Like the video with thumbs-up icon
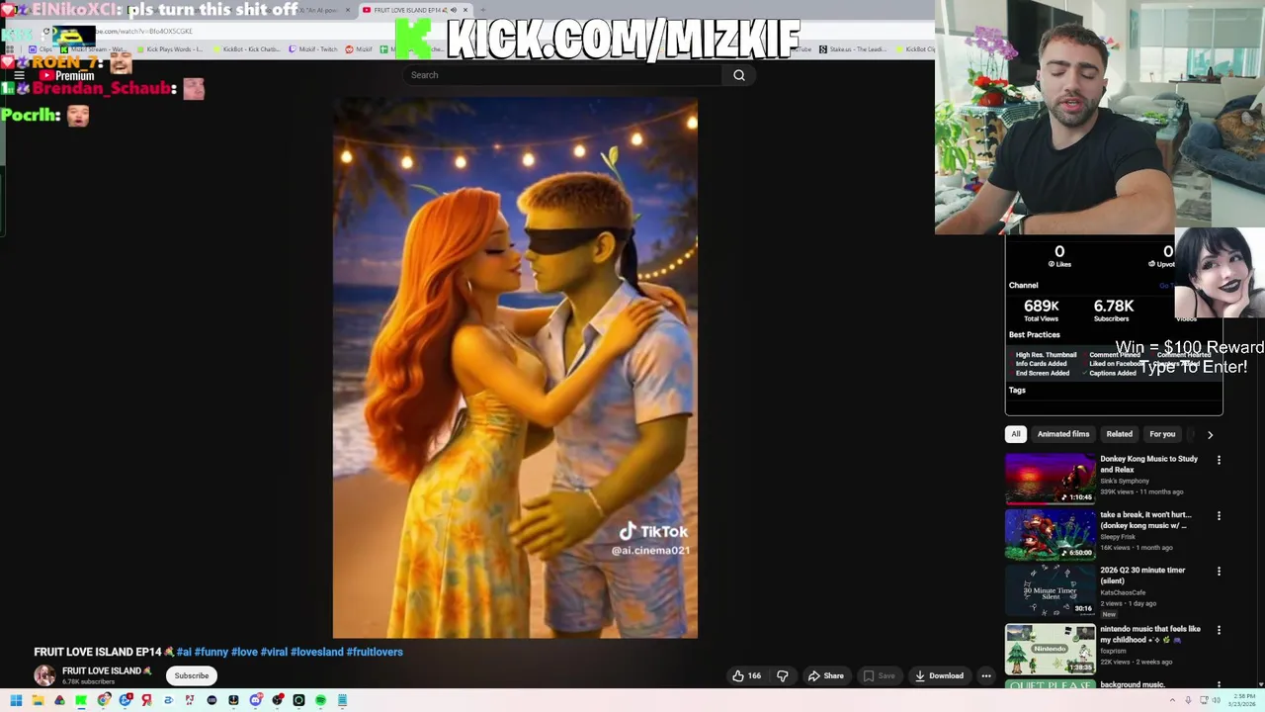Image resolution: width=1265 pixels, height=712 pixels. point(746,675)
